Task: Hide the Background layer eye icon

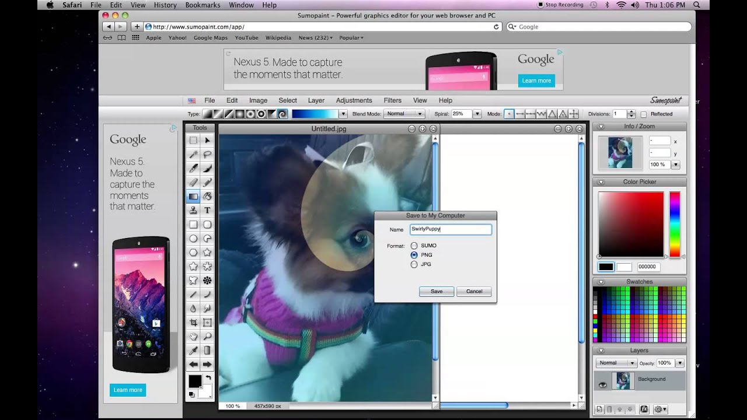Action: pyautogui.click(x=603, y=384)
